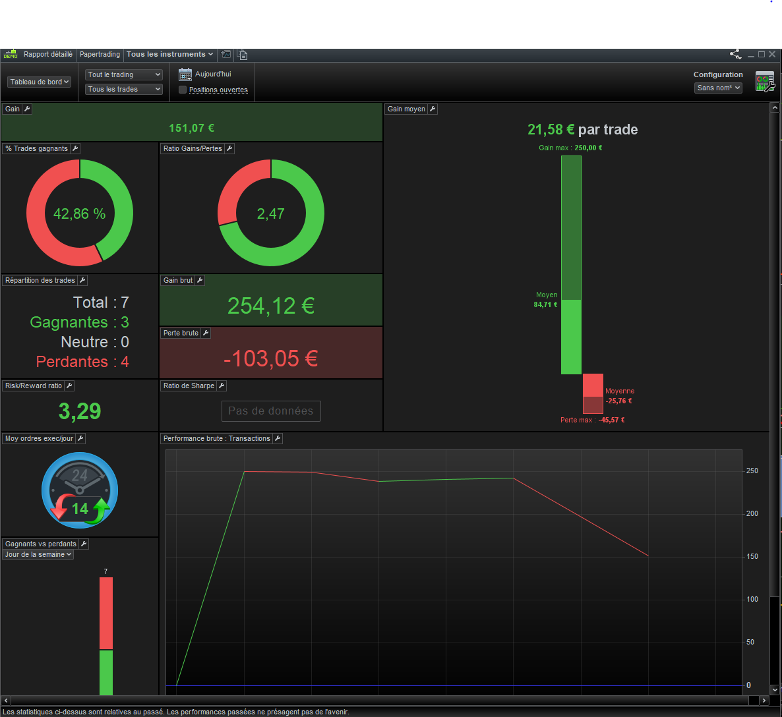Click the 'Total : 7' text
782x717 pixels.
pyautogui.click(x=102, y=302)
